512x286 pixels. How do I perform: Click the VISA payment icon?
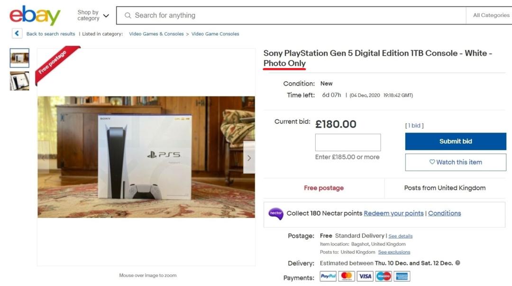point(365,277)
